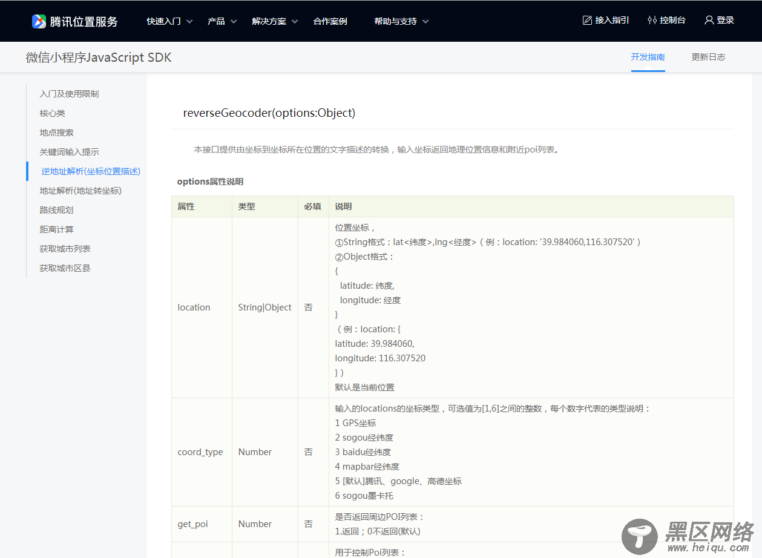Click the 'longitude: 116.307520' example line

[x=380, y=358]
